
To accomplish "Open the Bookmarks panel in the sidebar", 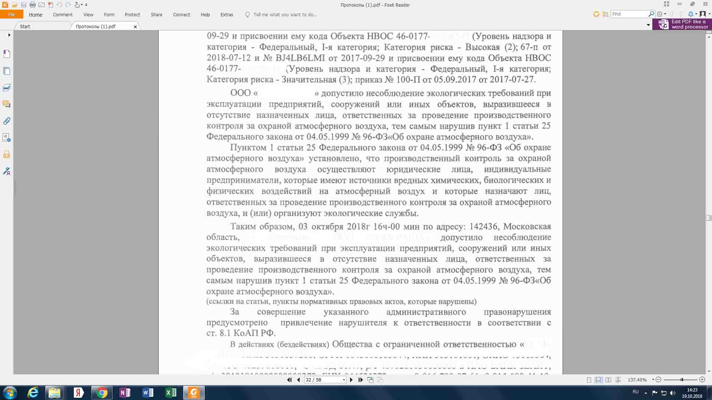I will click(x=7, y=54).
